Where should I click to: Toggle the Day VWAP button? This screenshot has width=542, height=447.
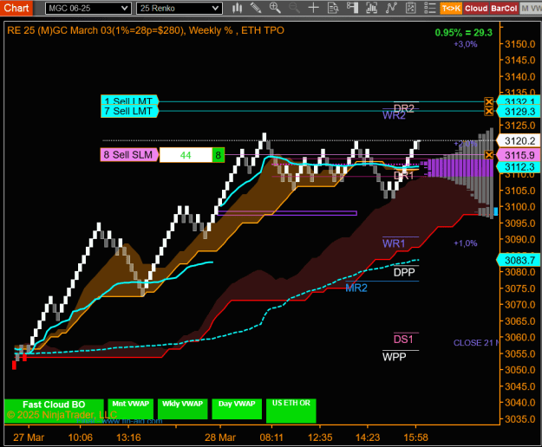(x=237, y=409)
